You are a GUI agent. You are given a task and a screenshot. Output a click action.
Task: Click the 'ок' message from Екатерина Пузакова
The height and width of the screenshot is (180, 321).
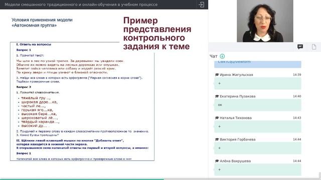click(257, 105)
